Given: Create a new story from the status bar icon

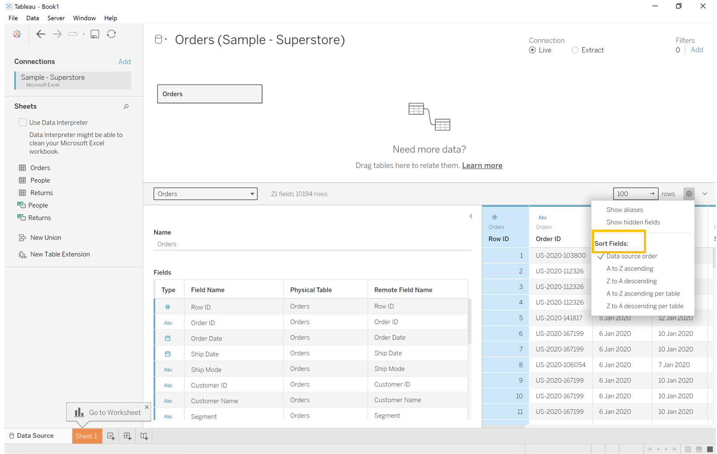Looking at the screenshot, I should point(144,436).
